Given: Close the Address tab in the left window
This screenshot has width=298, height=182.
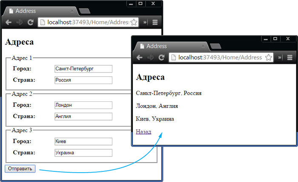Looking at the screenshot, I should pyautogui.click(x=72, y=11).
